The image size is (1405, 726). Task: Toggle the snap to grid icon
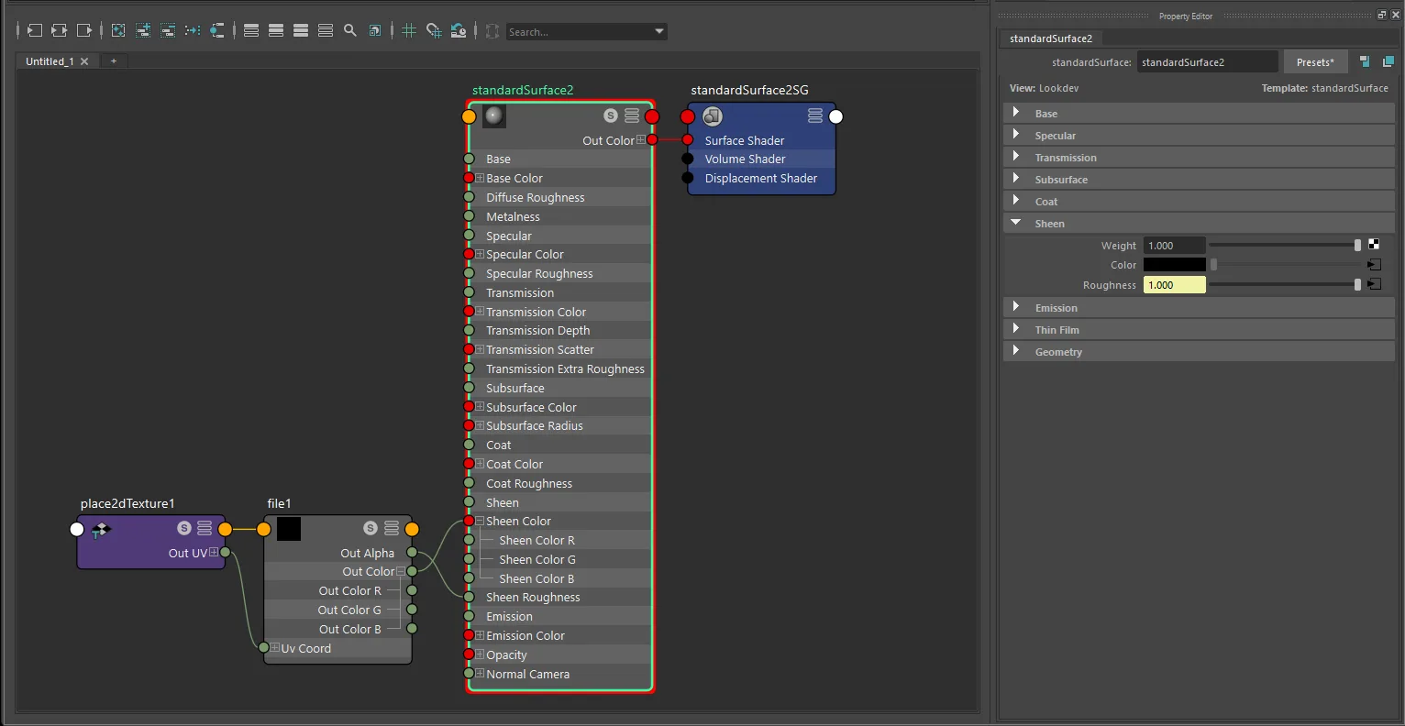coord(434,31)
